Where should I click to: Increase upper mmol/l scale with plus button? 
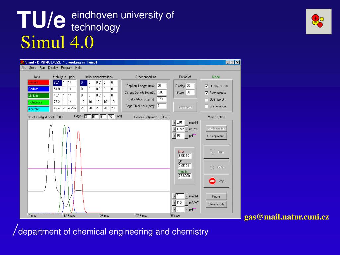174,123
